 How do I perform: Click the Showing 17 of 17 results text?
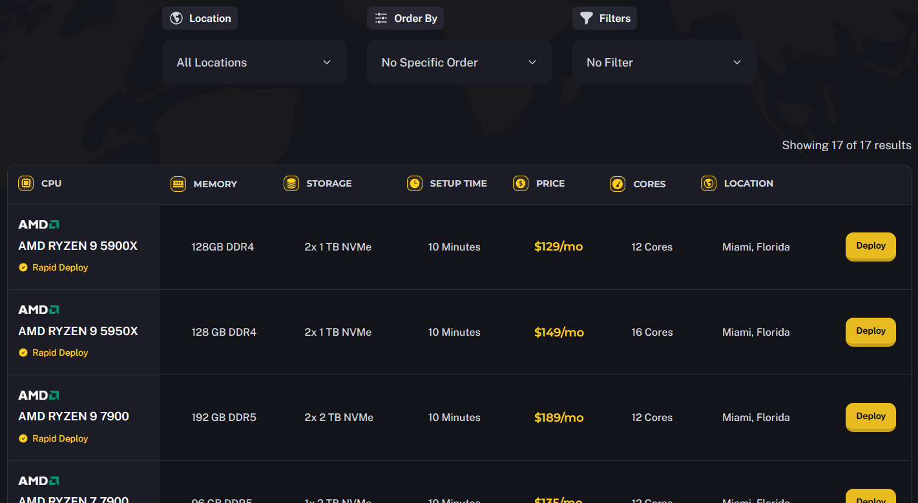(847, 145)
